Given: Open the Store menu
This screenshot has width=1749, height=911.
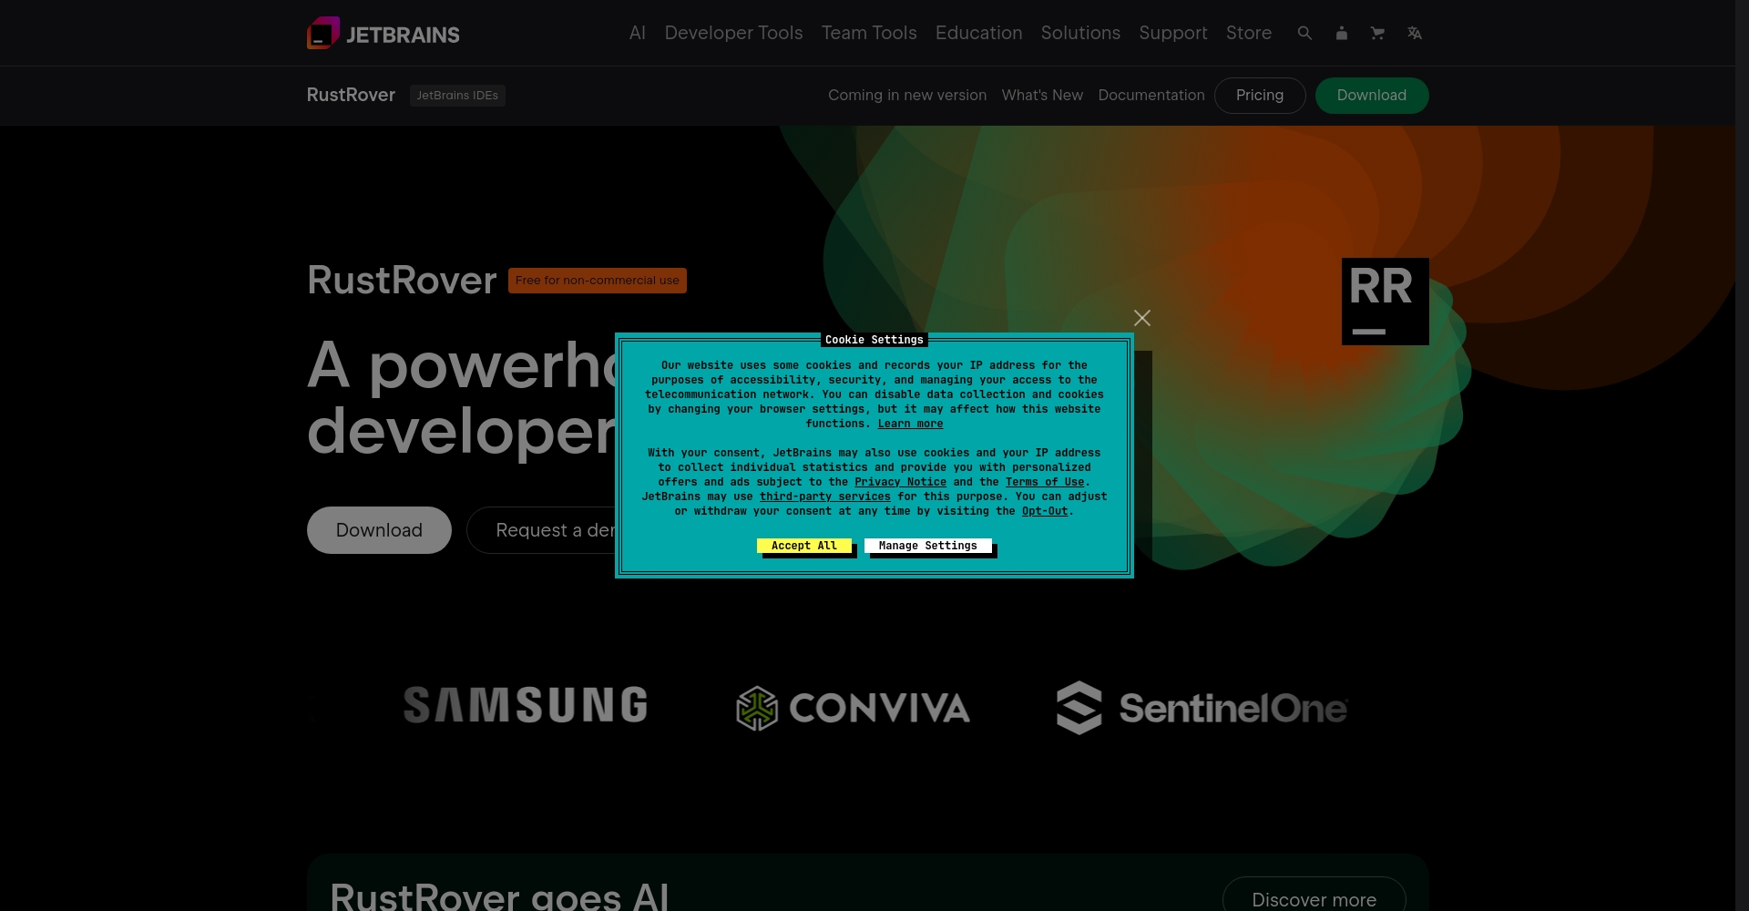Looking at the screenshot, I should point(1249,33).
